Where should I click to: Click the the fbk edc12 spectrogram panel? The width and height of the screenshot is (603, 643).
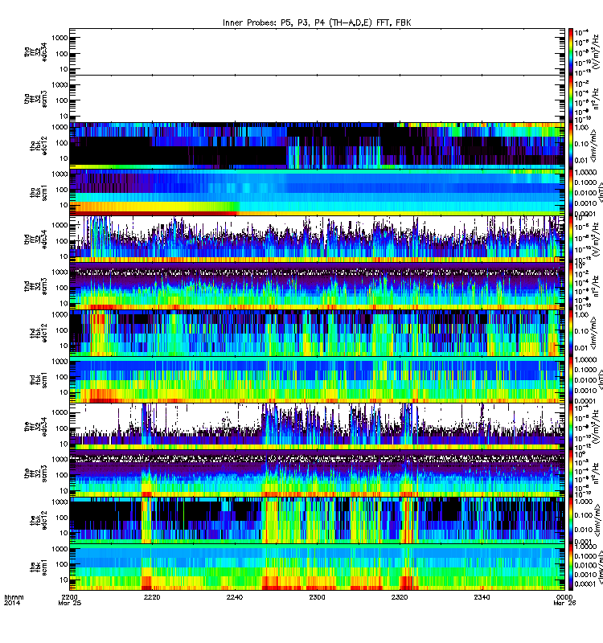coord(317,521)
